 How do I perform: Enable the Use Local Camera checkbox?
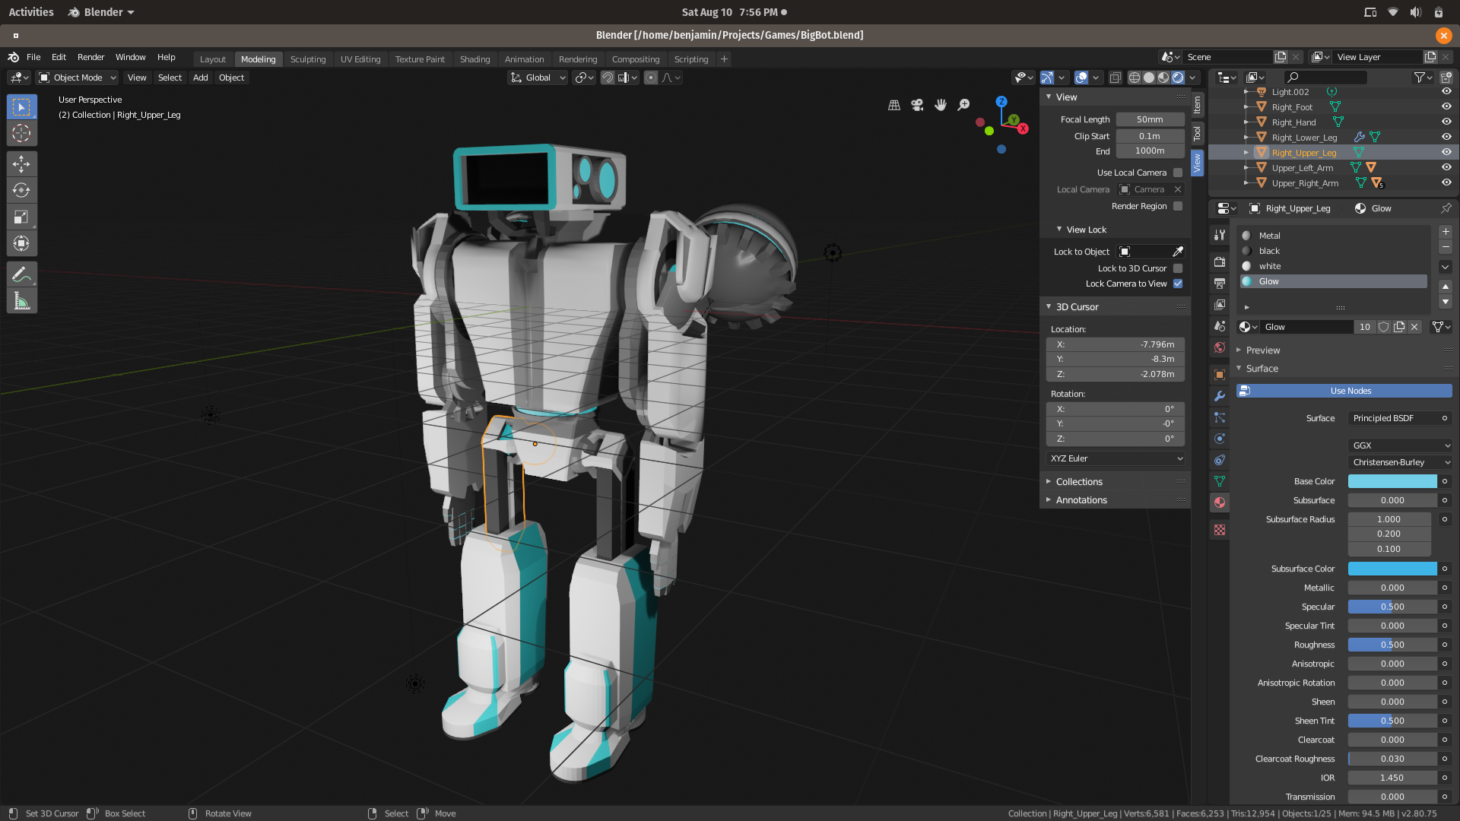1178,173
